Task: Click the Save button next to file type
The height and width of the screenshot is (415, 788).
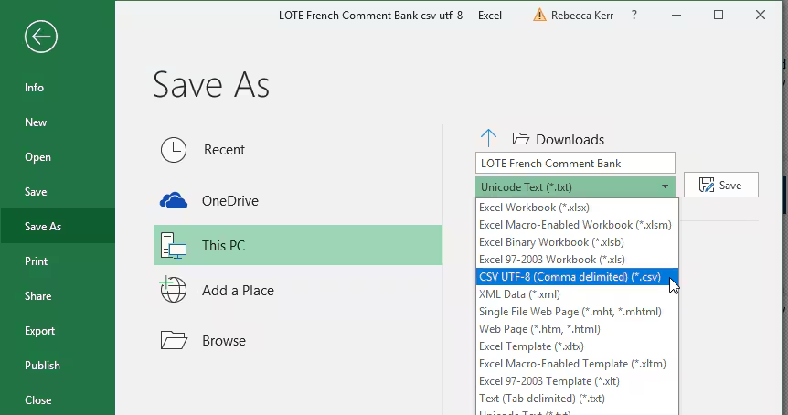Action: [x=720, y=186]
